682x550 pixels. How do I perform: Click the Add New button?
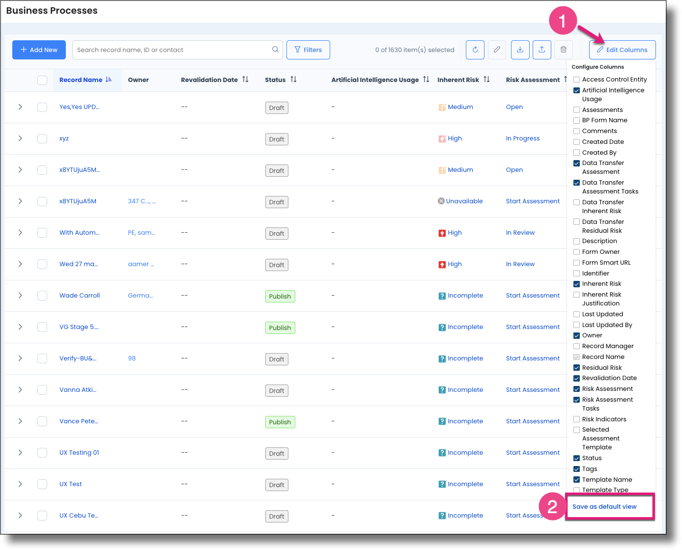coord(39,50)
